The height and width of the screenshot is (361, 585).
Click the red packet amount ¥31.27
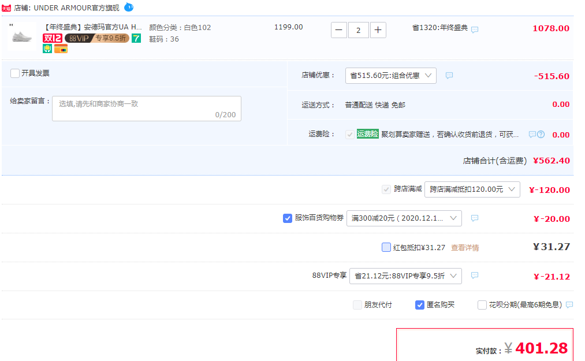click(x=552, y=247)
